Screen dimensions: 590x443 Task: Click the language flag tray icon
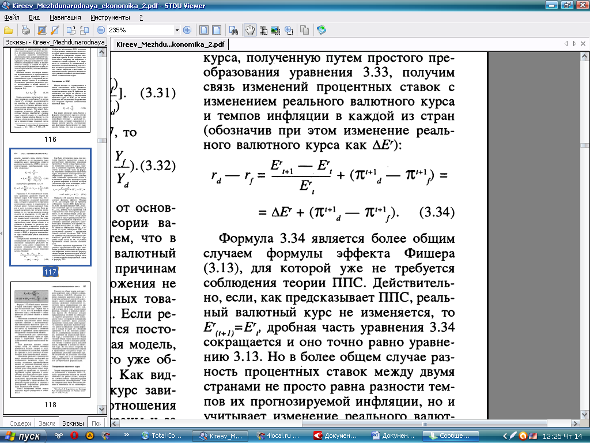533,436
